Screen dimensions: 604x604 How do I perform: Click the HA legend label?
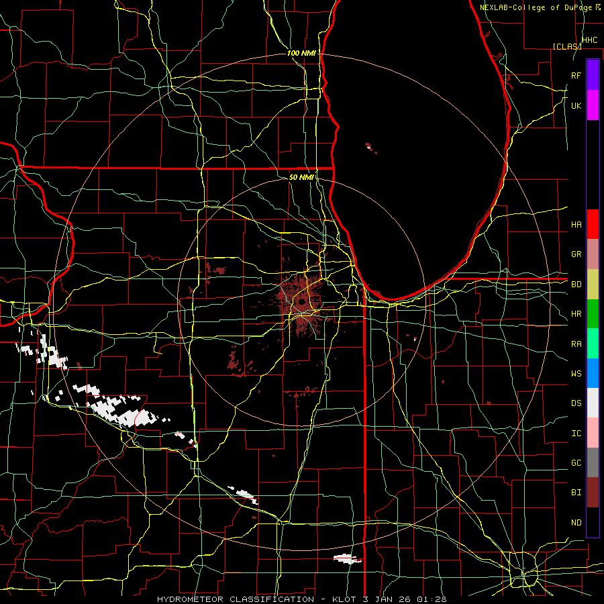point(576,225)
